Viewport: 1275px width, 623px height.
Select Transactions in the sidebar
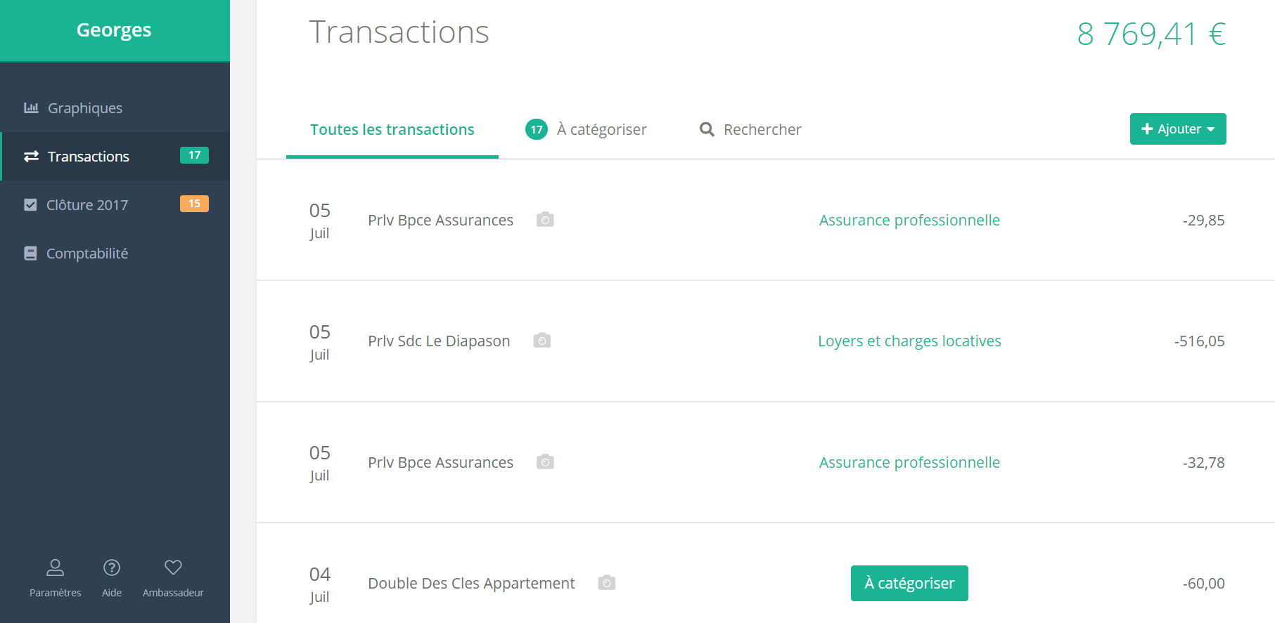point(115,156)
